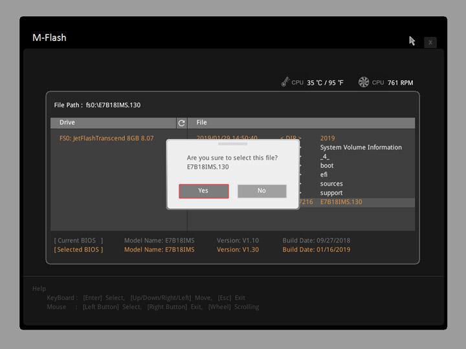Open the support folder
The height and width of the screenshot is (349, 466).
[x=331, y=193]
